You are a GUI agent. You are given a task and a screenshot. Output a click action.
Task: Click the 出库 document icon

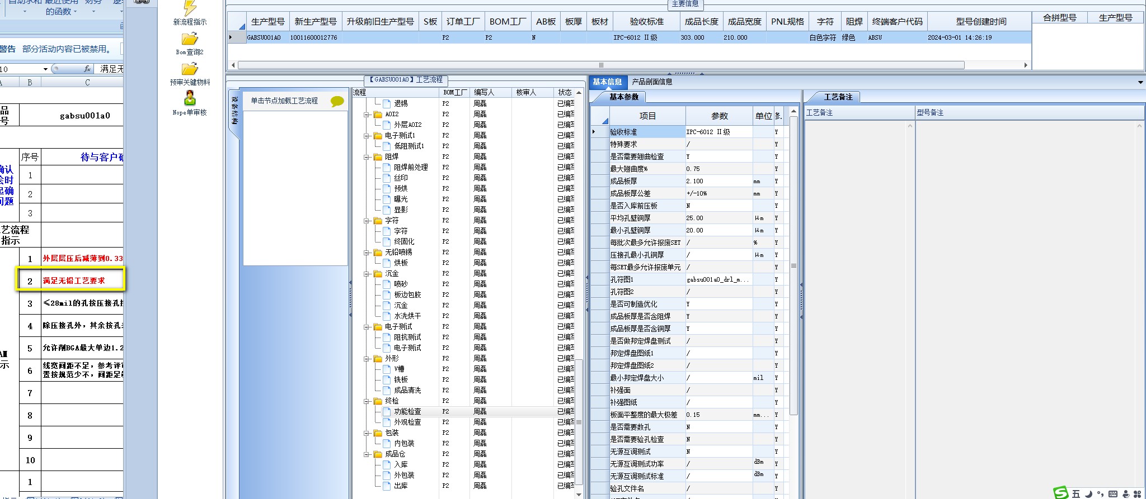[x=387, y=486]
